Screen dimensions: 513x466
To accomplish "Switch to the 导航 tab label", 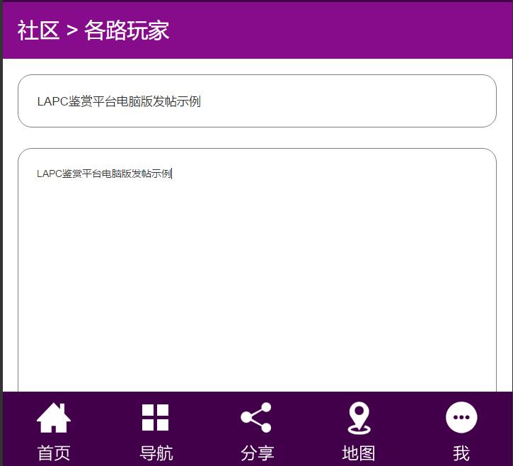I will coord(156,453).
